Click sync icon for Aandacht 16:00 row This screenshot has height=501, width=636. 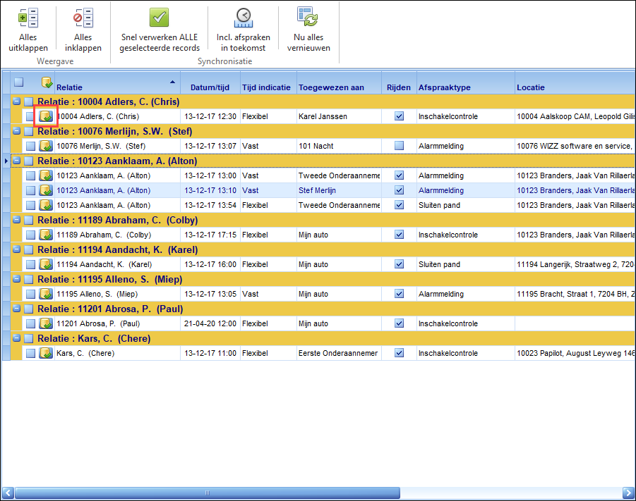coord(46,264)
